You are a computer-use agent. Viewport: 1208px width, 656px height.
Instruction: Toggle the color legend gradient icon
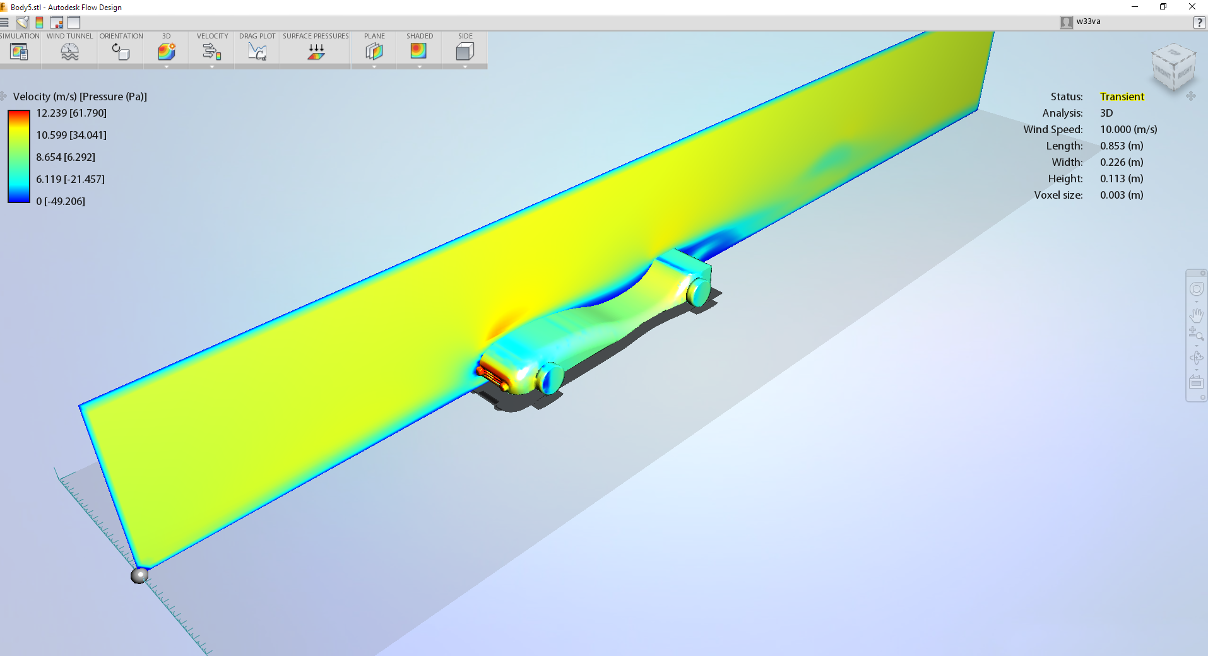click(39, 23)
